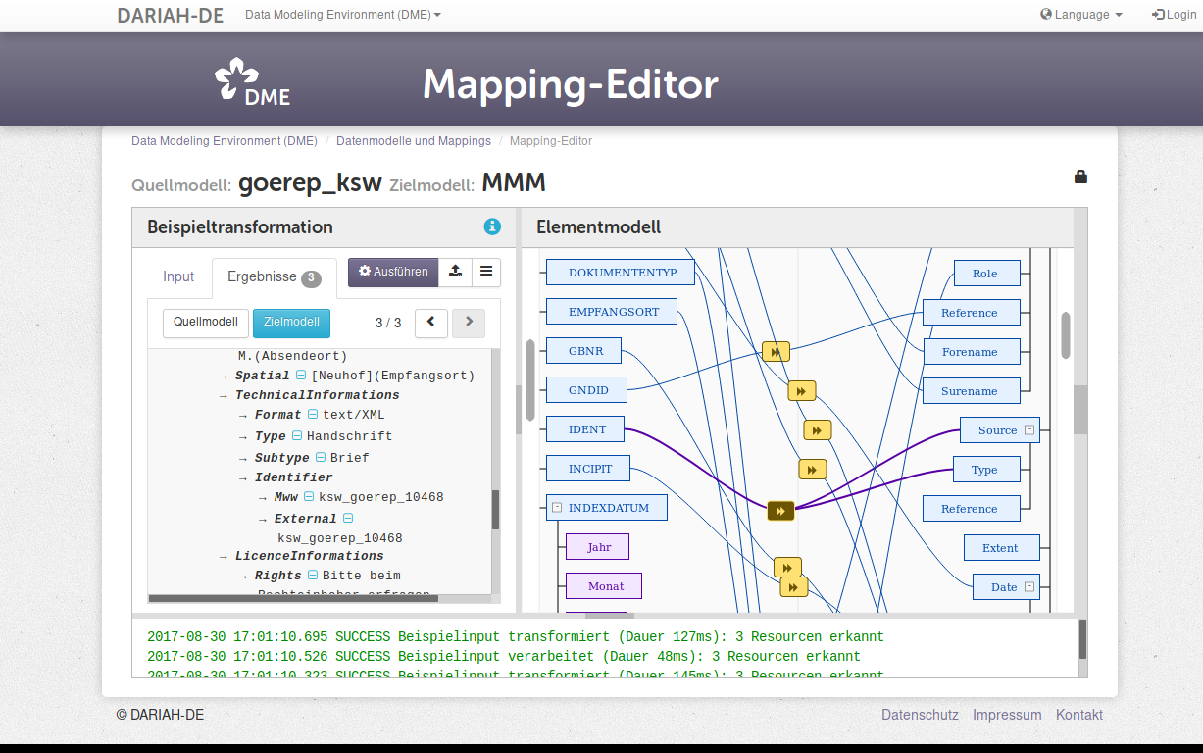1203x753 pixels.
Task: Click the highlighted dark mapping function node
Action: (x=780, y=510)
